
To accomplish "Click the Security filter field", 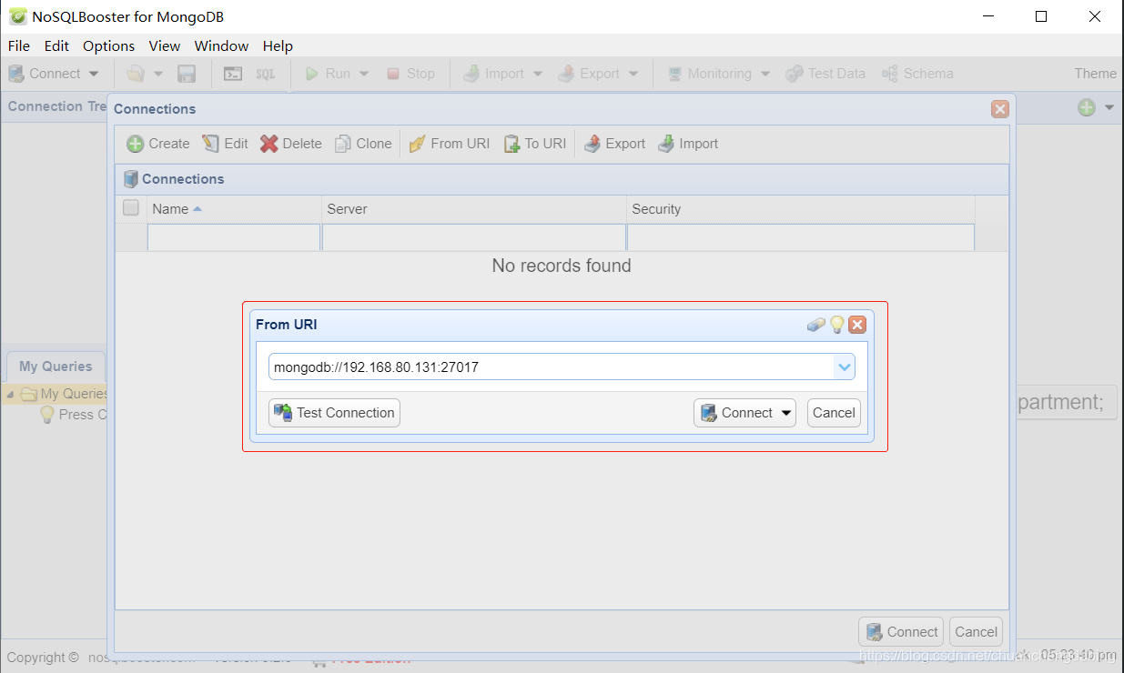I will (x=801, y=237).
